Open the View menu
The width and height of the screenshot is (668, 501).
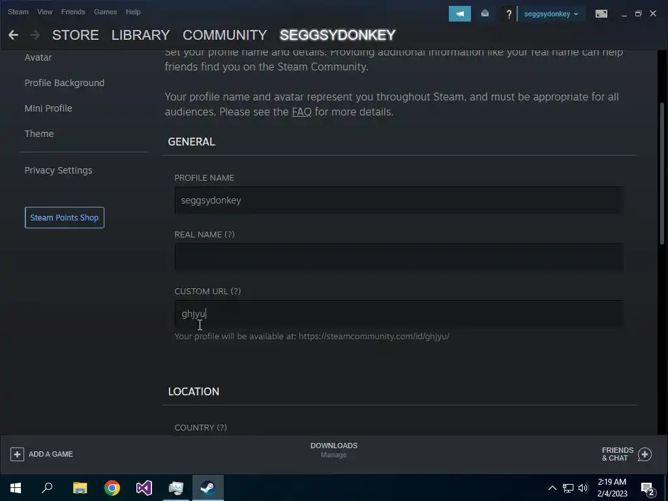coord(45,12)
